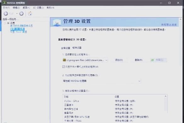Click the 删除(R) button
Screen dimensions: 184x123
tap(139, 60)
